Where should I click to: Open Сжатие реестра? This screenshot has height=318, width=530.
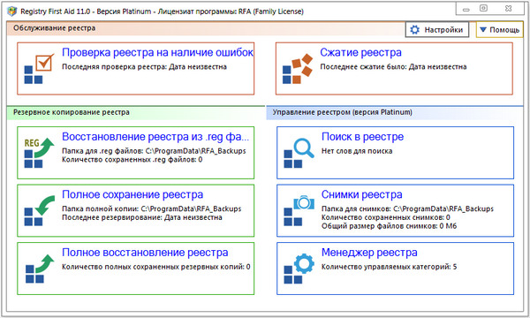[360, 52]
